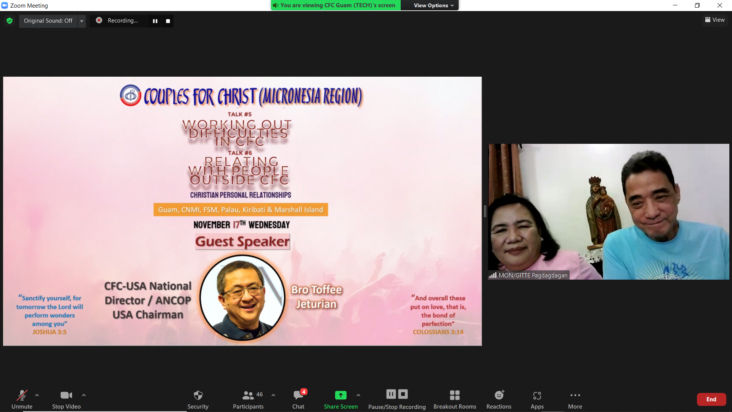This screenshot has height=412, width=732.
Task: Pause recording from top recording indicator
Action: 155,21
